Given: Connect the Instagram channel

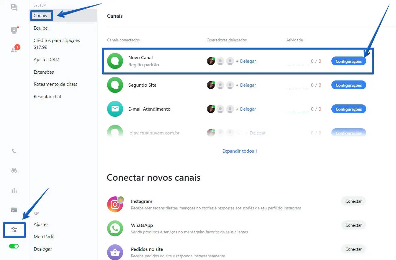Looking at the screenshot, I should coord(353,201).
